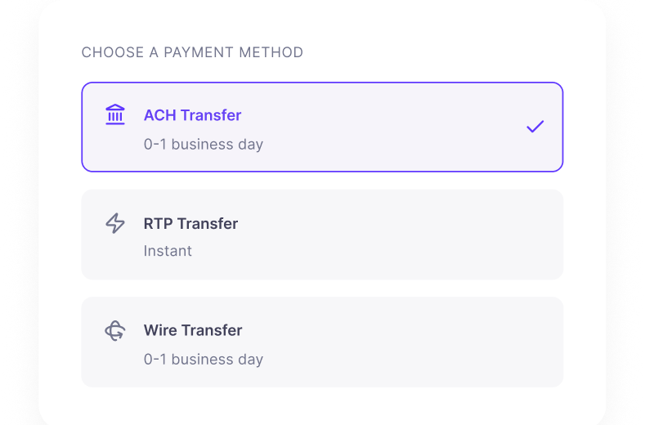Click the "Wire Transfer" bold title text
Image resolution: width=645 pixels, height=425 pixels.
coord(192,330)
